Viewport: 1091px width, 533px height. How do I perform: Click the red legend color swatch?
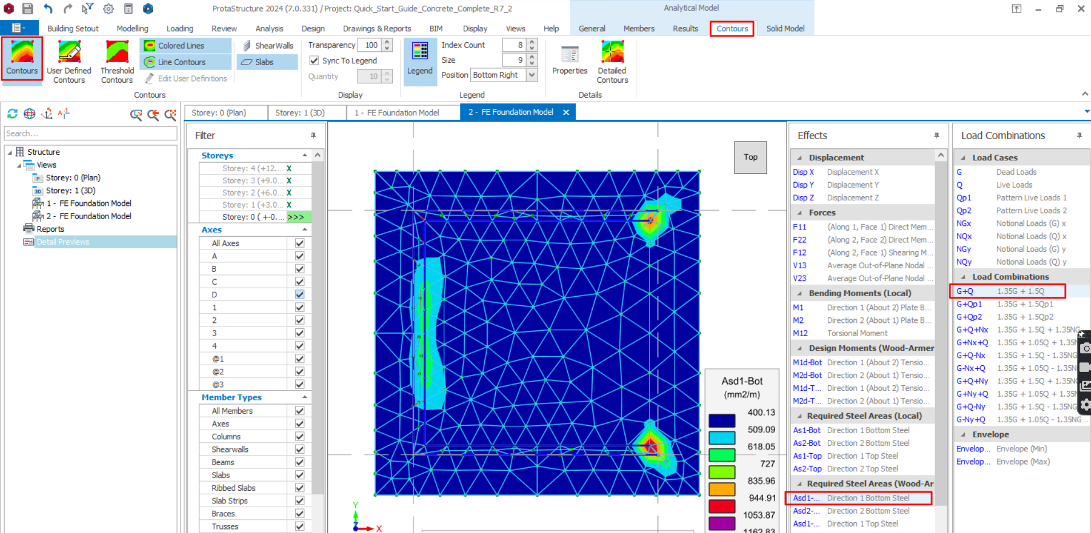click(721, 506)
